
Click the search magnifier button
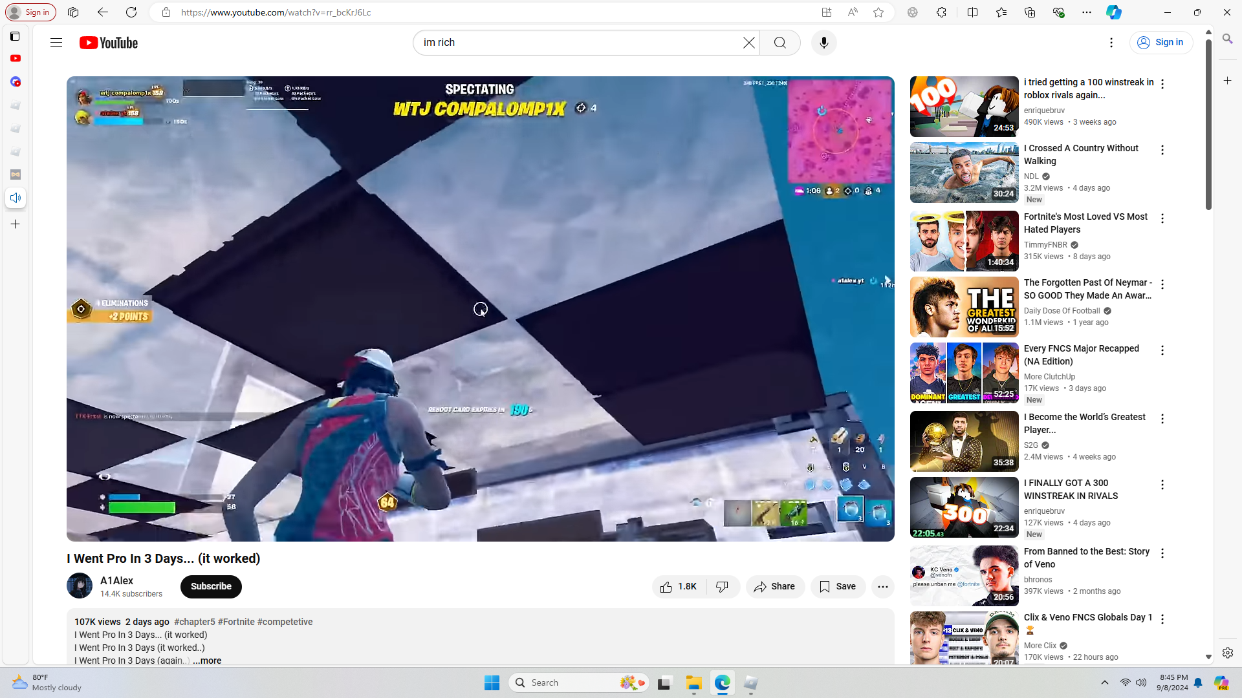click(x=780, y=43)
